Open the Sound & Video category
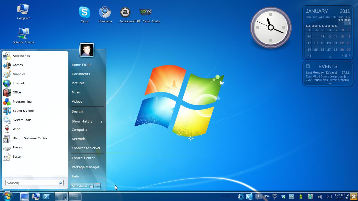 (x=35, y=111)
